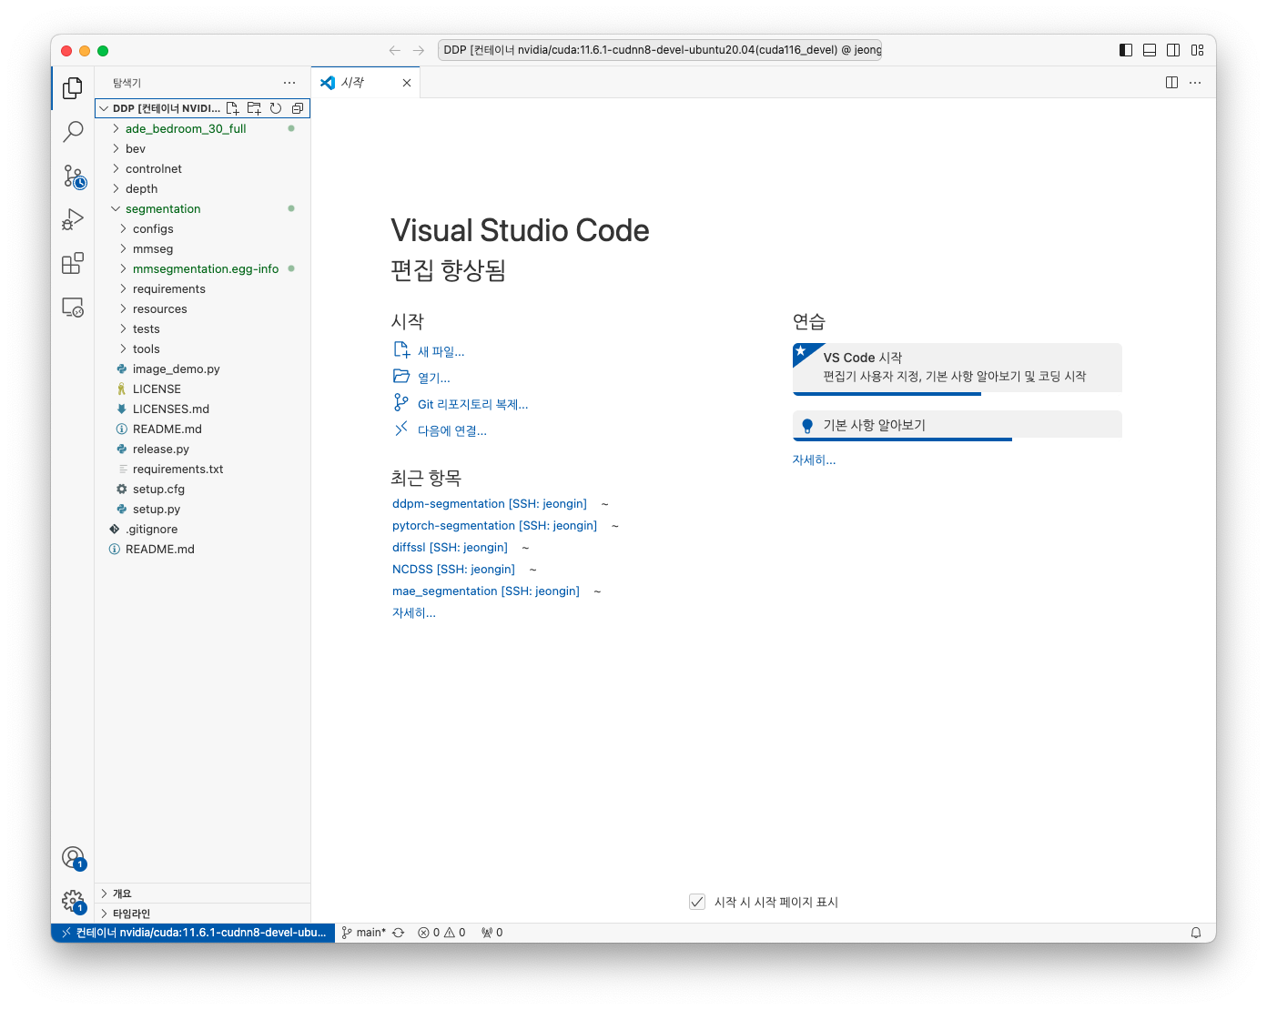Screen dimensions: 1267x1010
Task: Open the Accounts menu icon
Action: pos(73,858)
